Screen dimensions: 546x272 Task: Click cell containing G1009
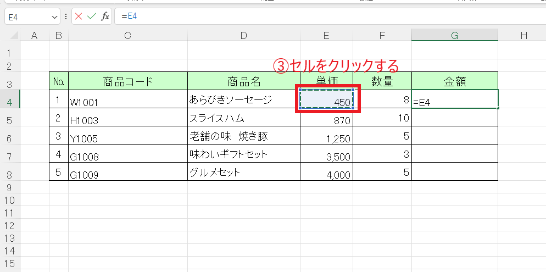click(128, 171)
